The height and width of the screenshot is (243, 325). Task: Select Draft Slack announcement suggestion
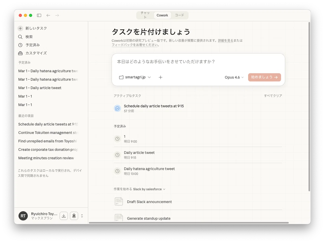tap(198, 202)
